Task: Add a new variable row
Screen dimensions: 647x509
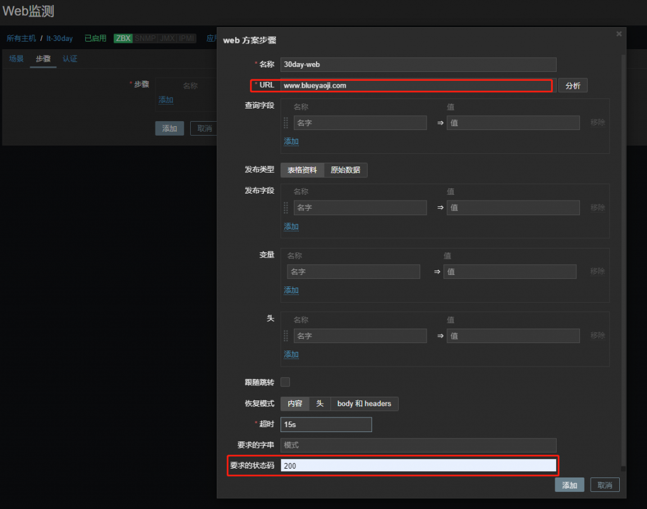Action: tap(291, 290)
